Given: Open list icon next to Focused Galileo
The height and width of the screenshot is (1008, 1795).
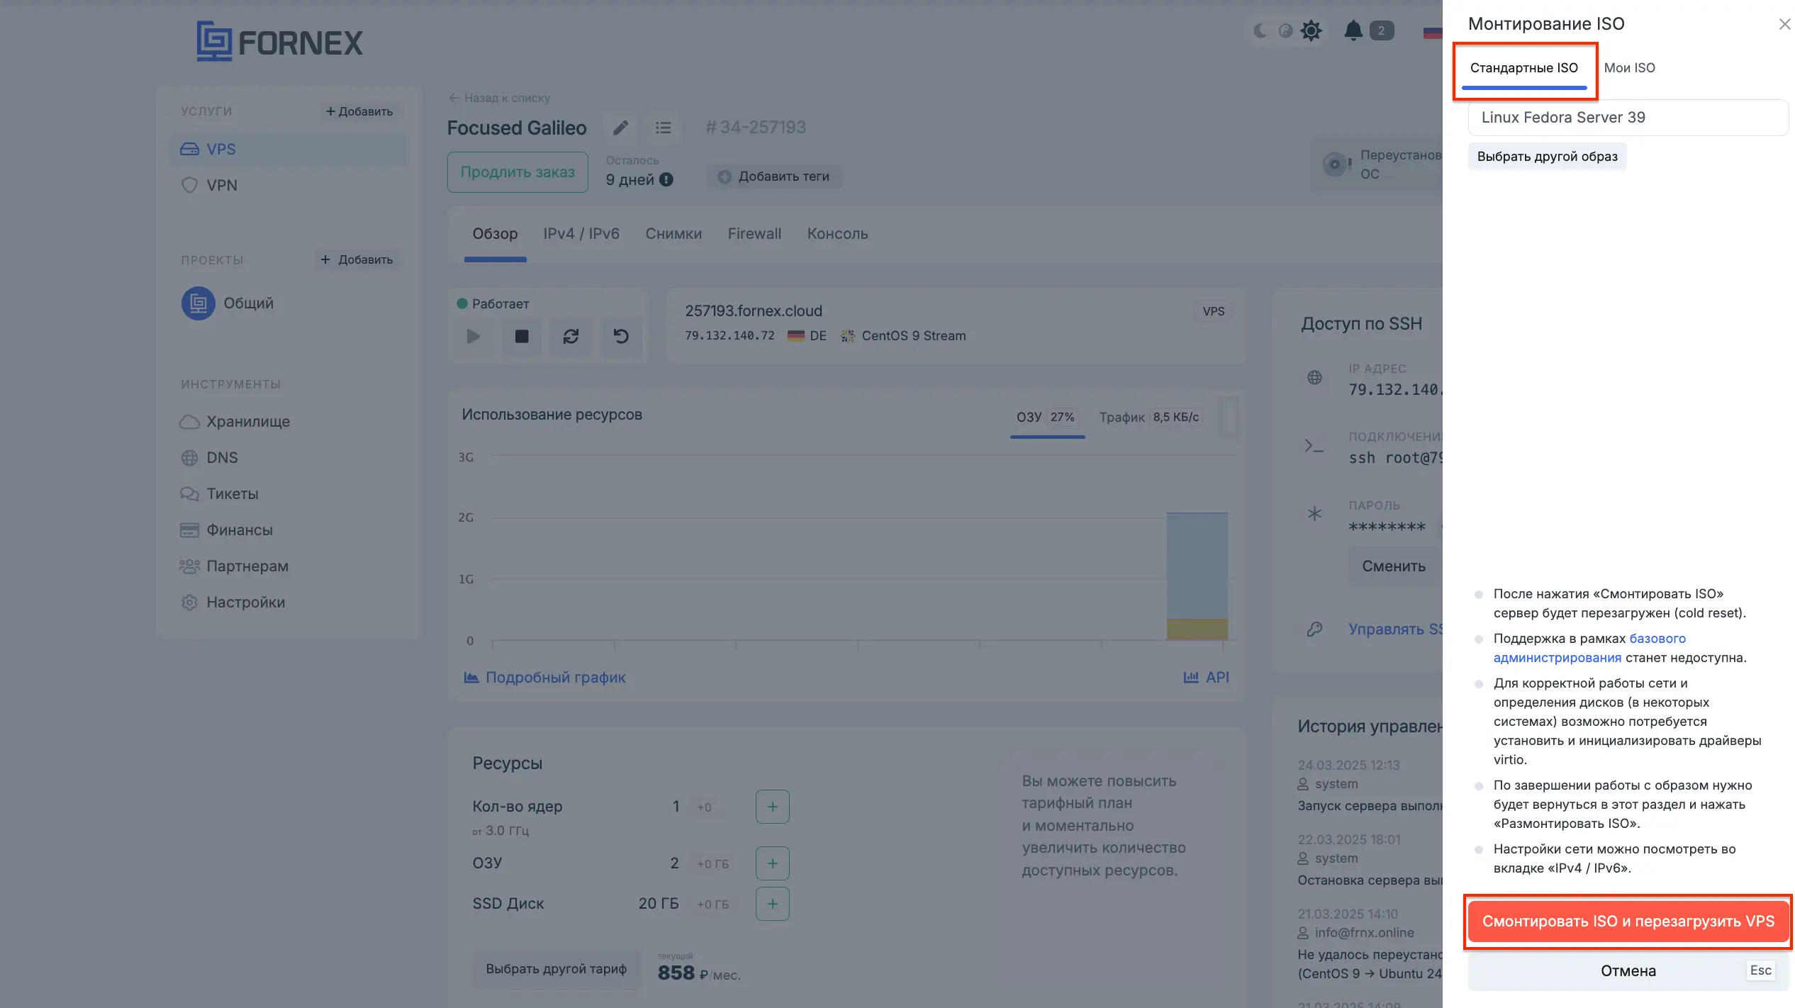Looking at the screenshot, I should (x=663, y=128).
